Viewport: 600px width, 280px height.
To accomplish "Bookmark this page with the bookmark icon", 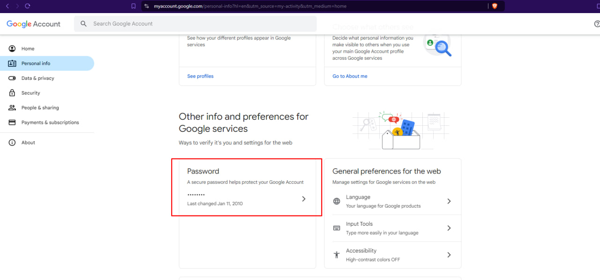I will pyautogui.click(x=134, y=6).
